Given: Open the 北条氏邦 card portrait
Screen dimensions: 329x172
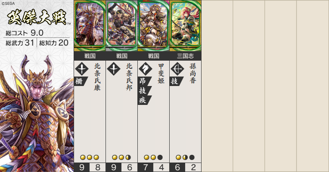Looking at the screenshot, I should 122,25.
